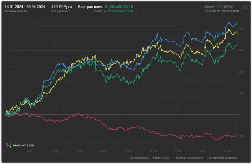Click the '46 979 Руки' hands counter
The height and width of the screenshot is (164, 252).
61,7
